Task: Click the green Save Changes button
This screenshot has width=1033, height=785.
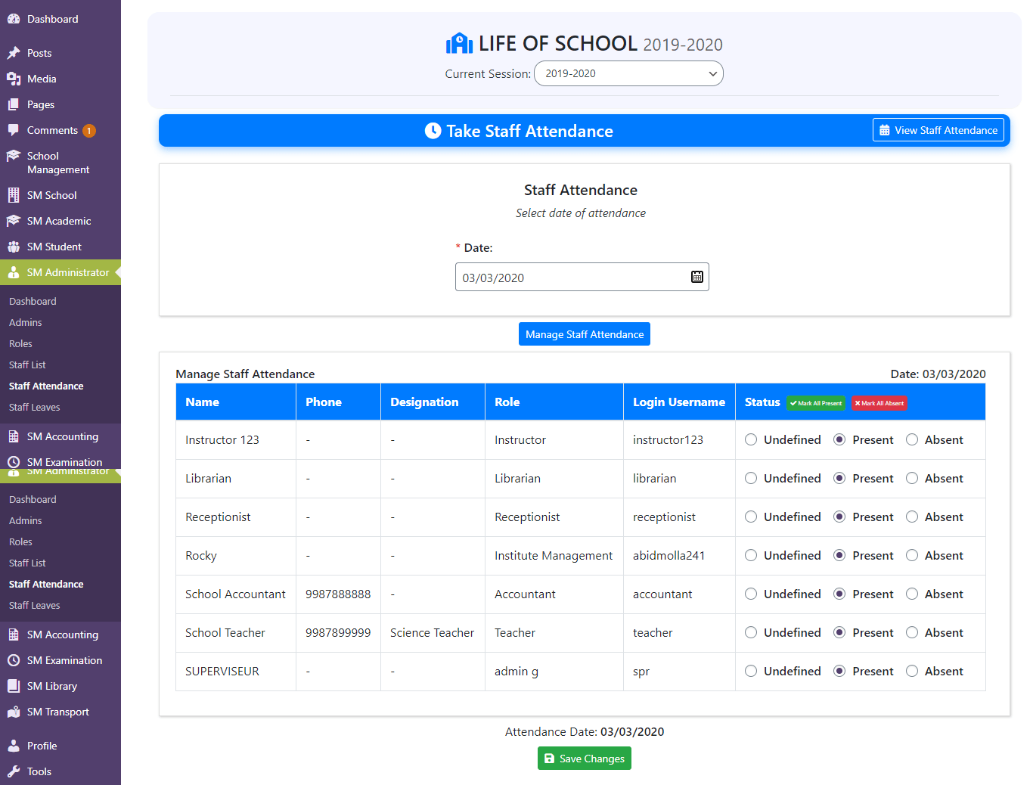Action: tap(585, 759)
